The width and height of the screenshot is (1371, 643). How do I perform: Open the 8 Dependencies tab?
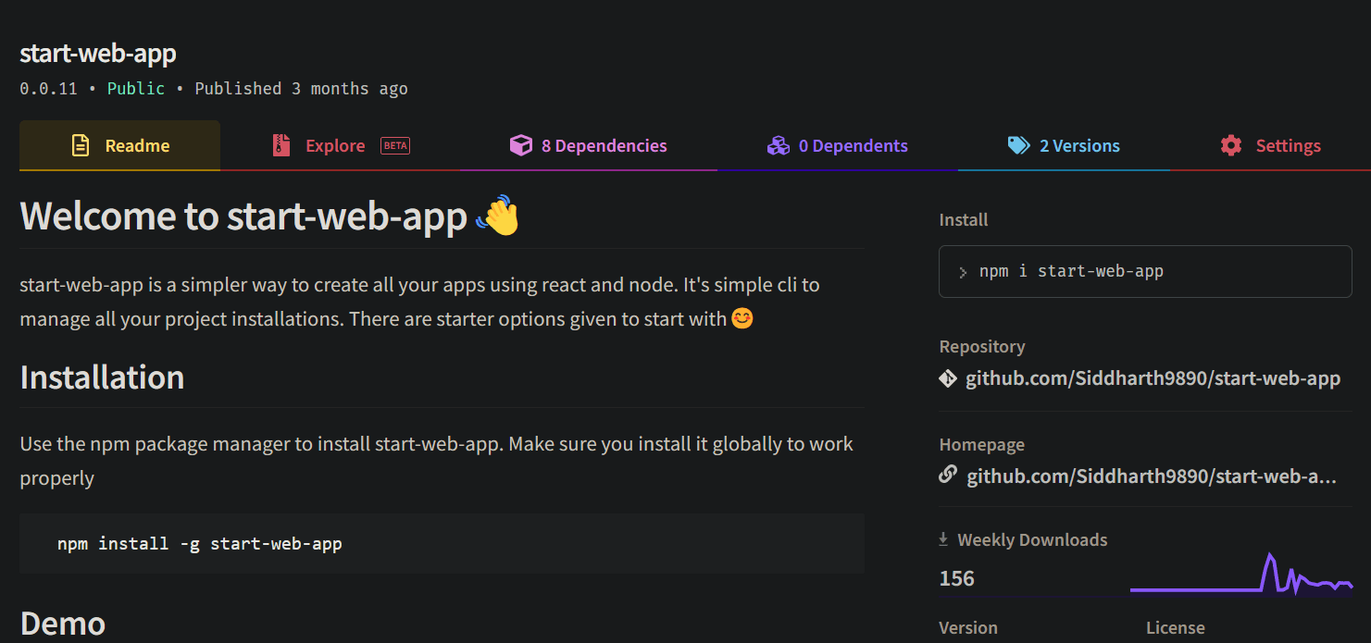(603, 145)
